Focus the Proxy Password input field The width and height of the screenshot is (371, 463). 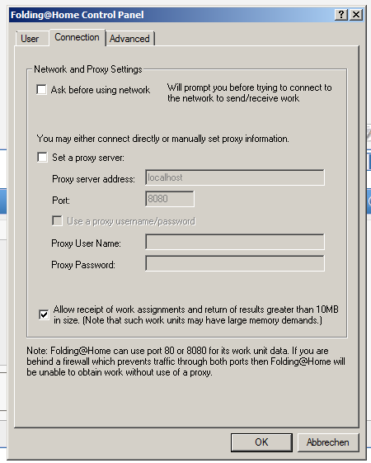235,263
